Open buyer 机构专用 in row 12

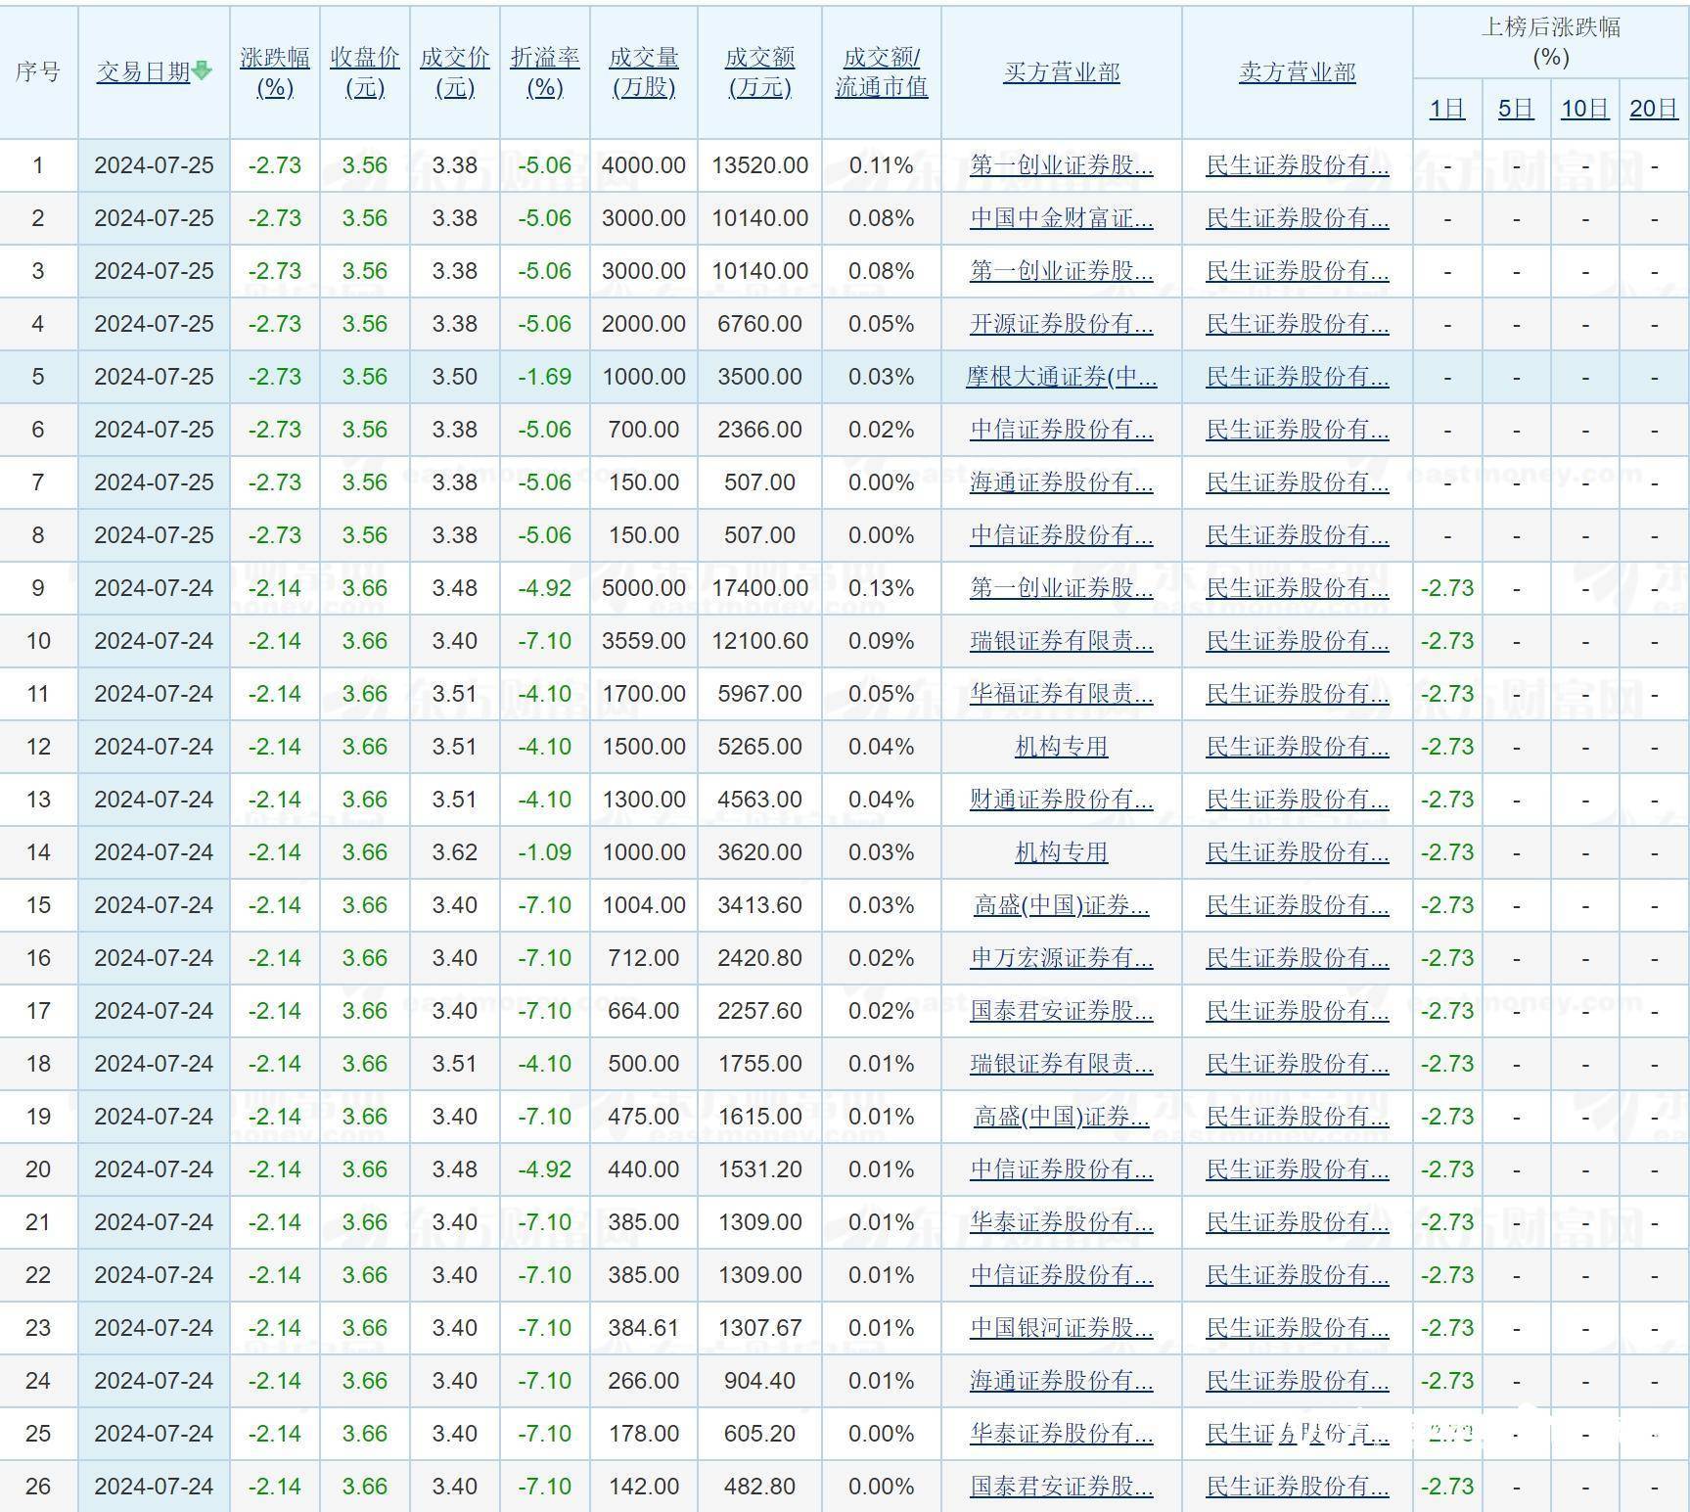click(x=1062, y=747)
